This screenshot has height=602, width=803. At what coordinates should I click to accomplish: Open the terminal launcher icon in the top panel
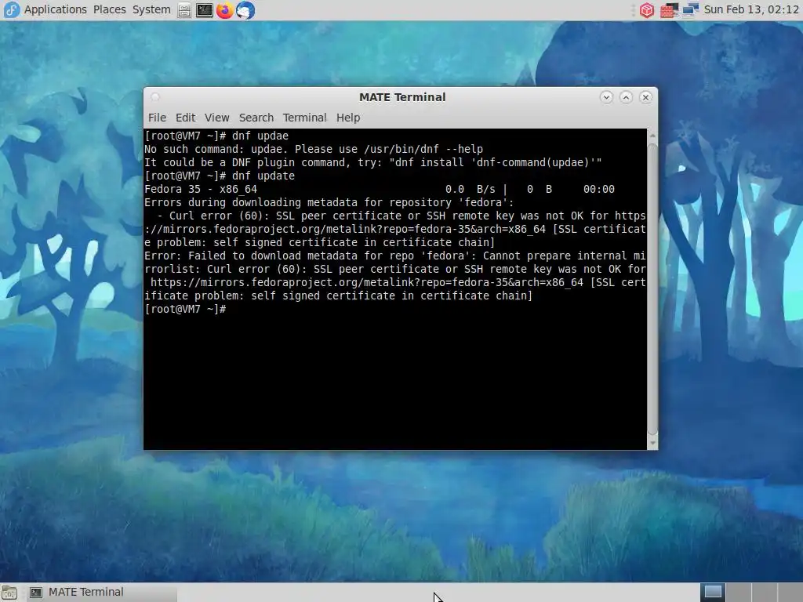click(205, 10)
